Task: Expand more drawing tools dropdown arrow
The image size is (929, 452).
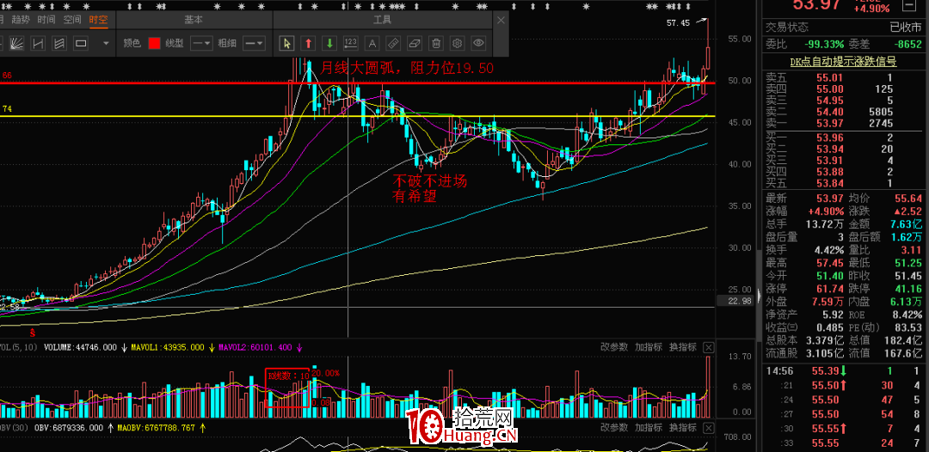Action: click(106, 43)
